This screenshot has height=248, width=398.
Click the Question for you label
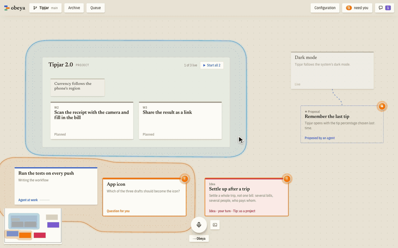point(118,211)
